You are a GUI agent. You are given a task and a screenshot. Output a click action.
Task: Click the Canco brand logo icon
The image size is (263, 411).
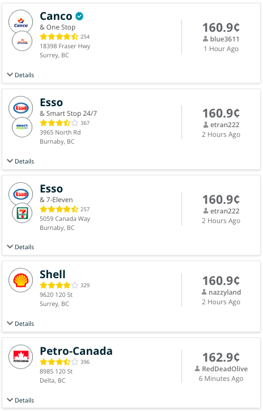[20, 22]
